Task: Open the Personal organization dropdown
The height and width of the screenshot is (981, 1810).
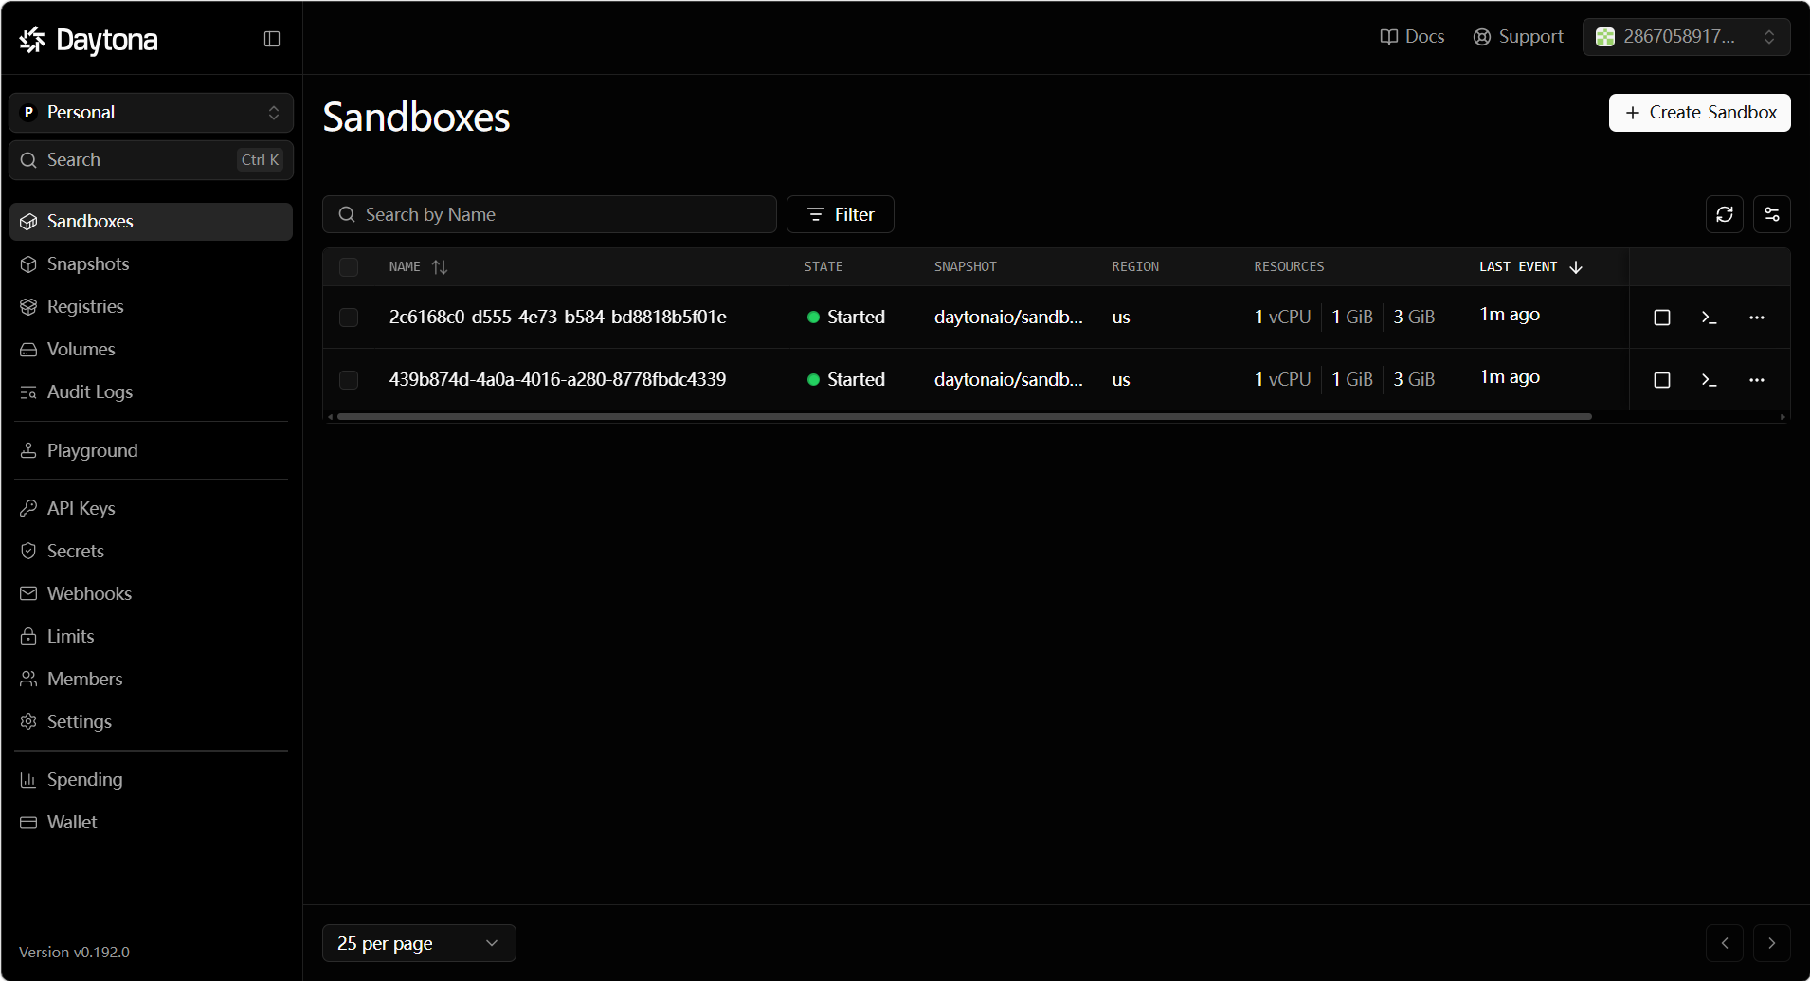Action: [x=151, y=113]
